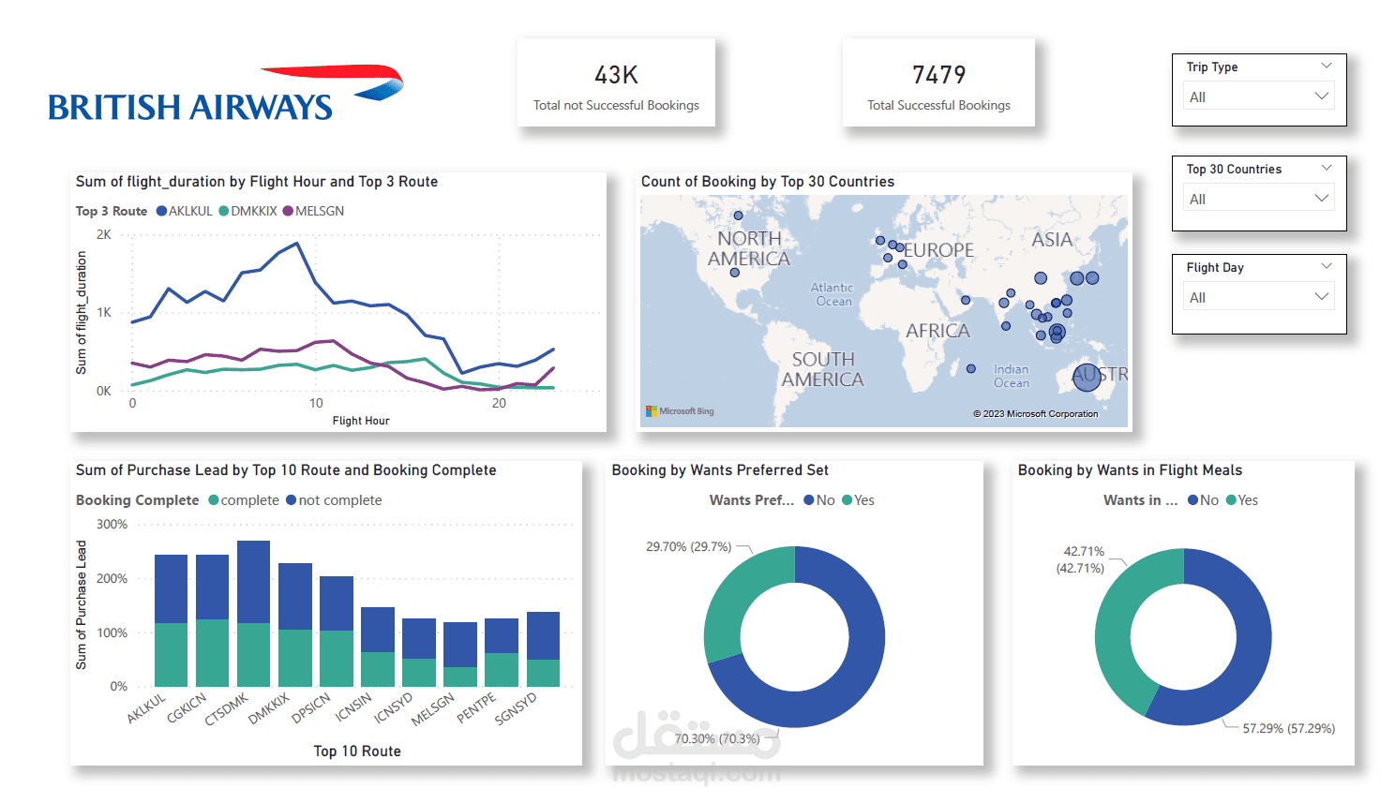The width and height of the screenshot is (1395, 803).
Task: Click the SGNSYD stacked bar
Action: 543,649
